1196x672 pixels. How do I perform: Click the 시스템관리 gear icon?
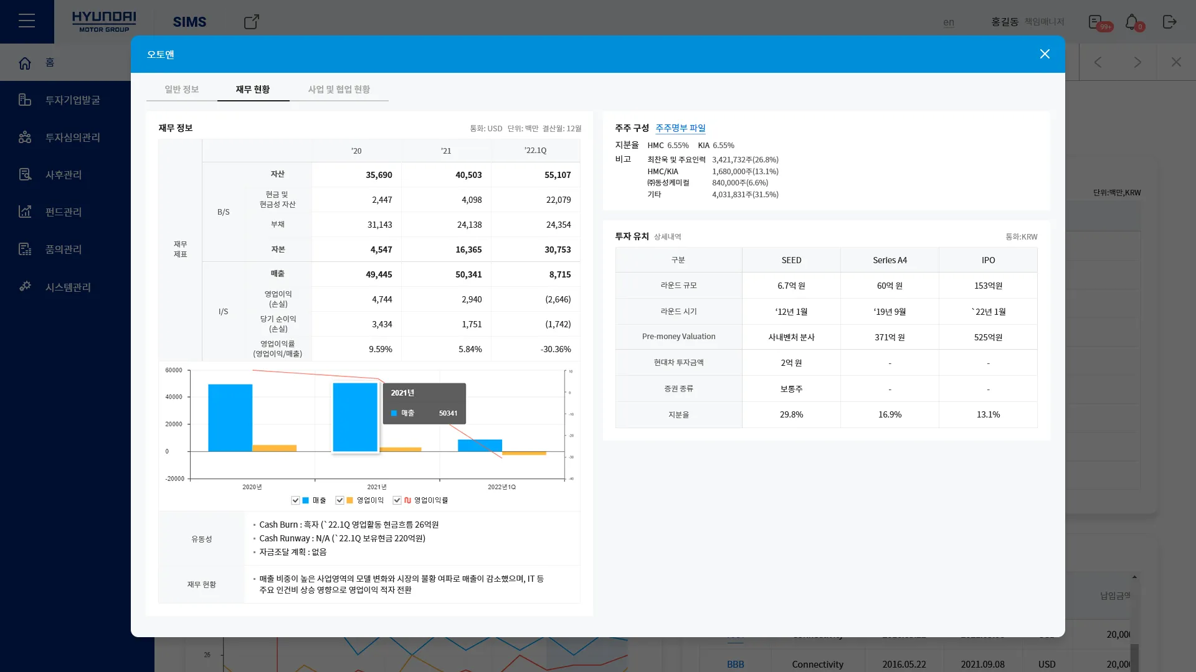point(25,286)
